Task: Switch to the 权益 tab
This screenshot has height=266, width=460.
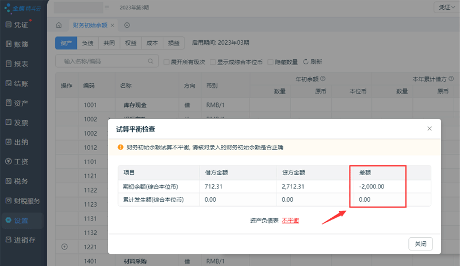Action: (x=131, y=43)
